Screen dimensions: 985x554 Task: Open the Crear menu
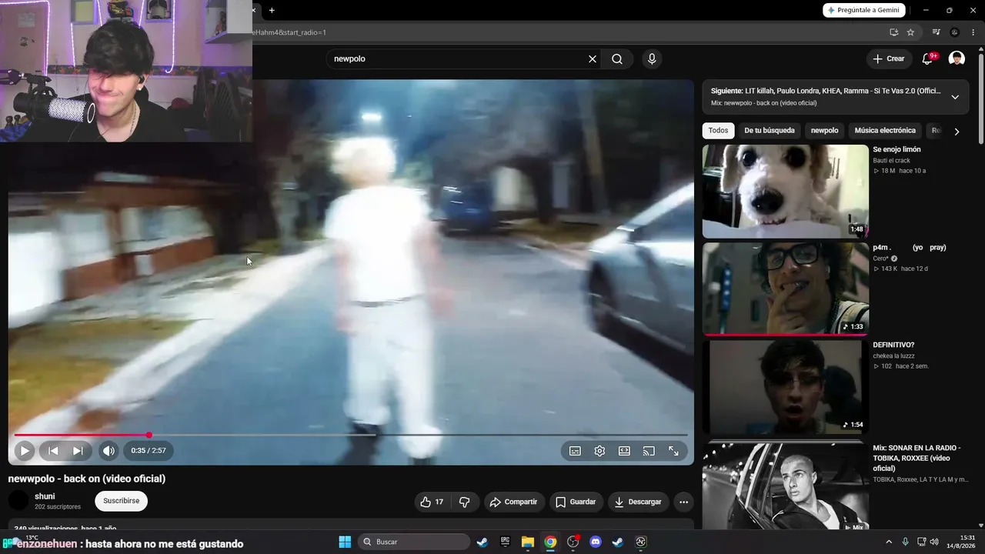[889, 59]
